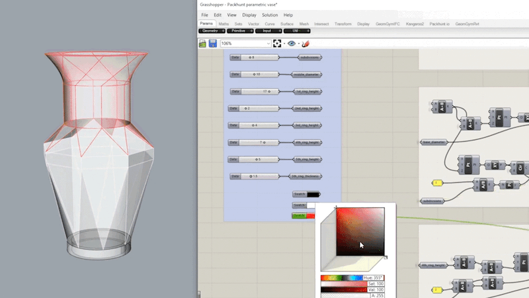
Task: Expand the Input panel category
Action: point(268,30)
